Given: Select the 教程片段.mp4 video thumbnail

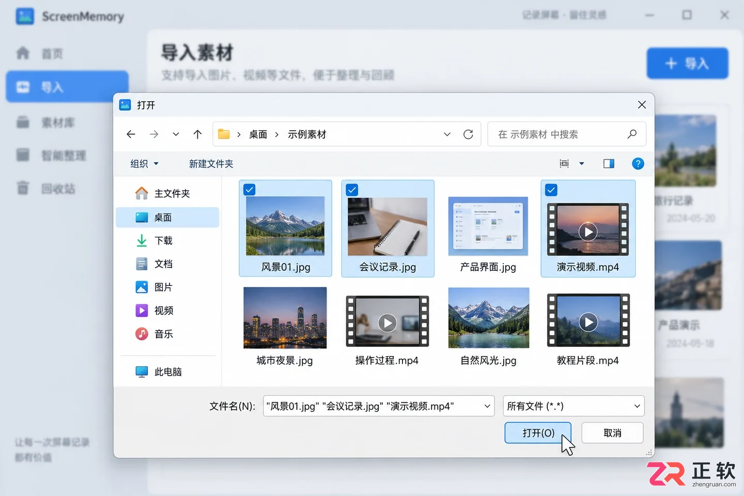Looking at the screenshot, I should point(588,320).
